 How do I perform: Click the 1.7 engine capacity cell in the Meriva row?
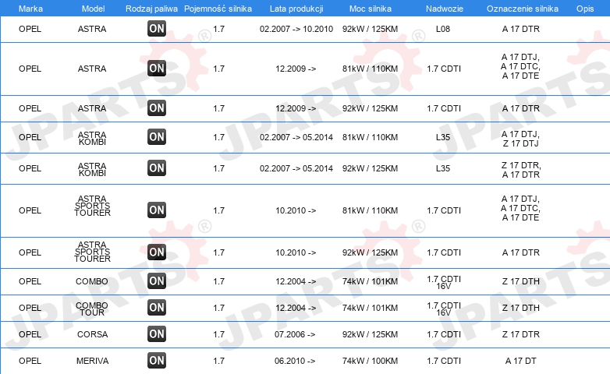click(218, 361)
